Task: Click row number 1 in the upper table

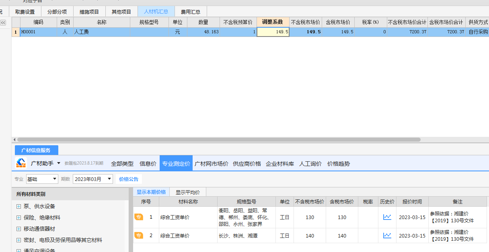Action: [16, 32]
